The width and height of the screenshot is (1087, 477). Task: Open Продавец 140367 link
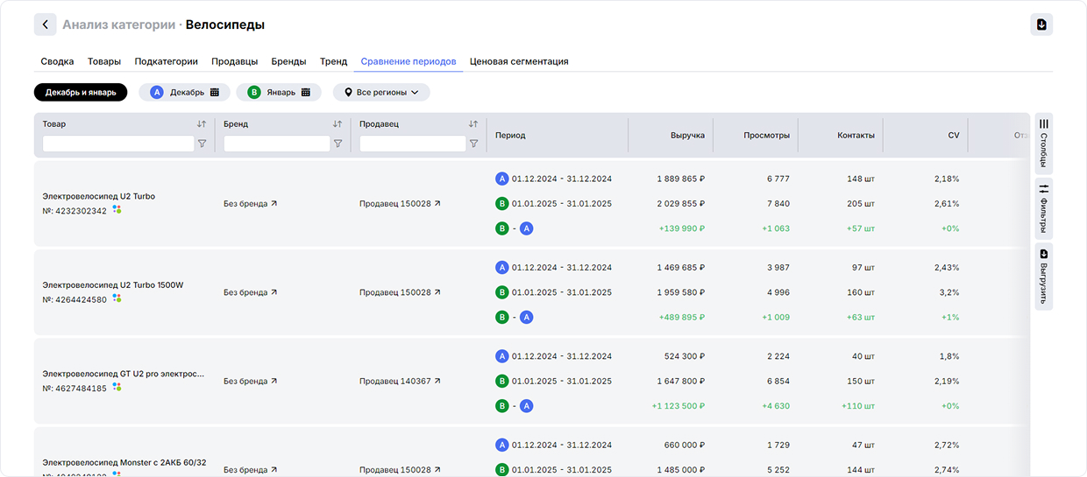click(400, 382)
